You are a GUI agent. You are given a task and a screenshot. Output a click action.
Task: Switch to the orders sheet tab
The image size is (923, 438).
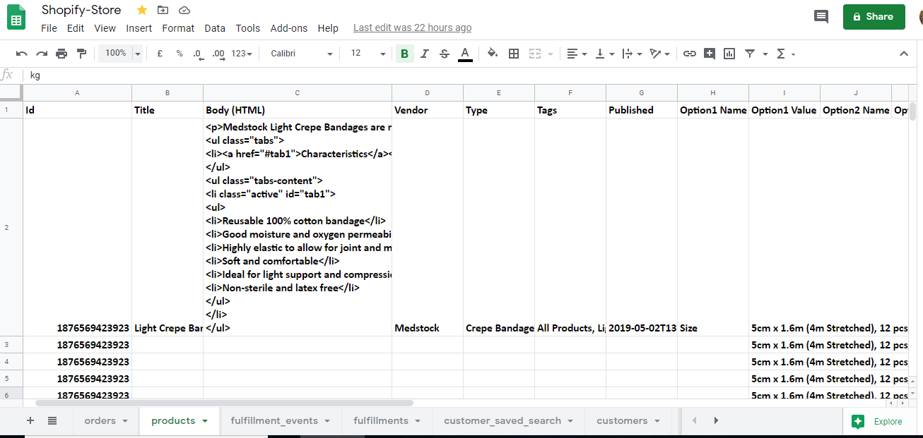pos(106,420)
